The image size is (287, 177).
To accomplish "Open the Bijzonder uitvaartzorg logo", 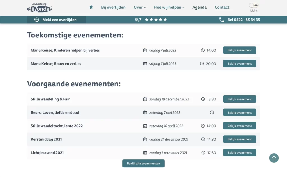I will coord(39,8).
